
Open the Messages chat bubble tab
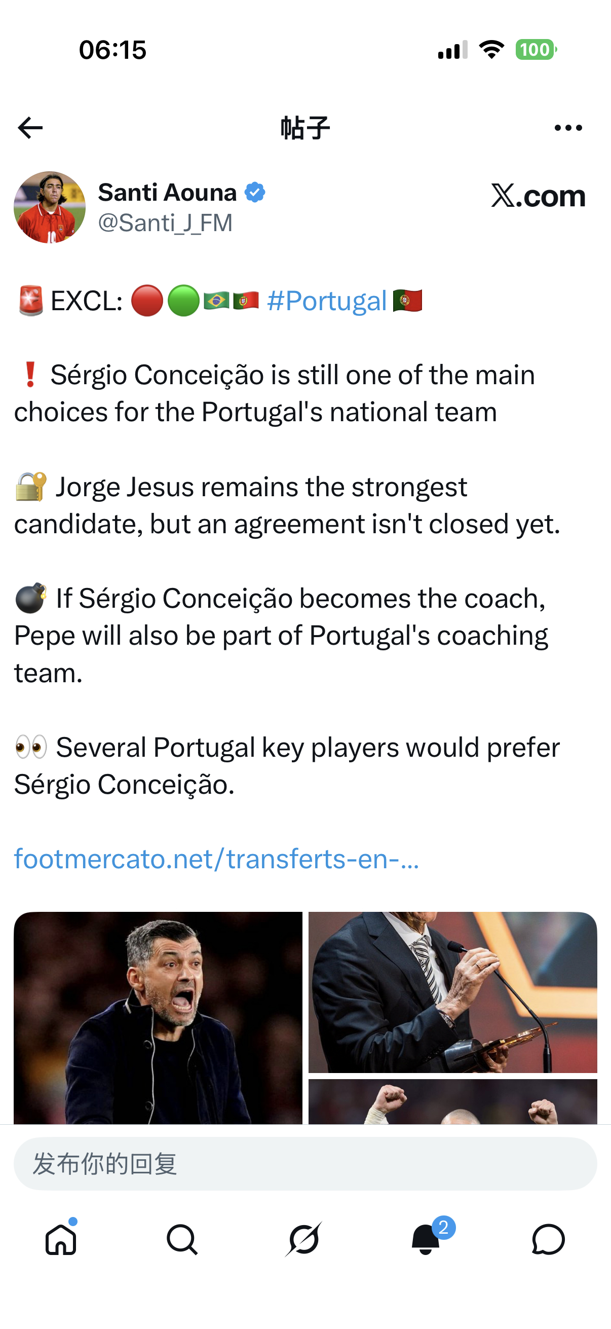(548, 1239)
